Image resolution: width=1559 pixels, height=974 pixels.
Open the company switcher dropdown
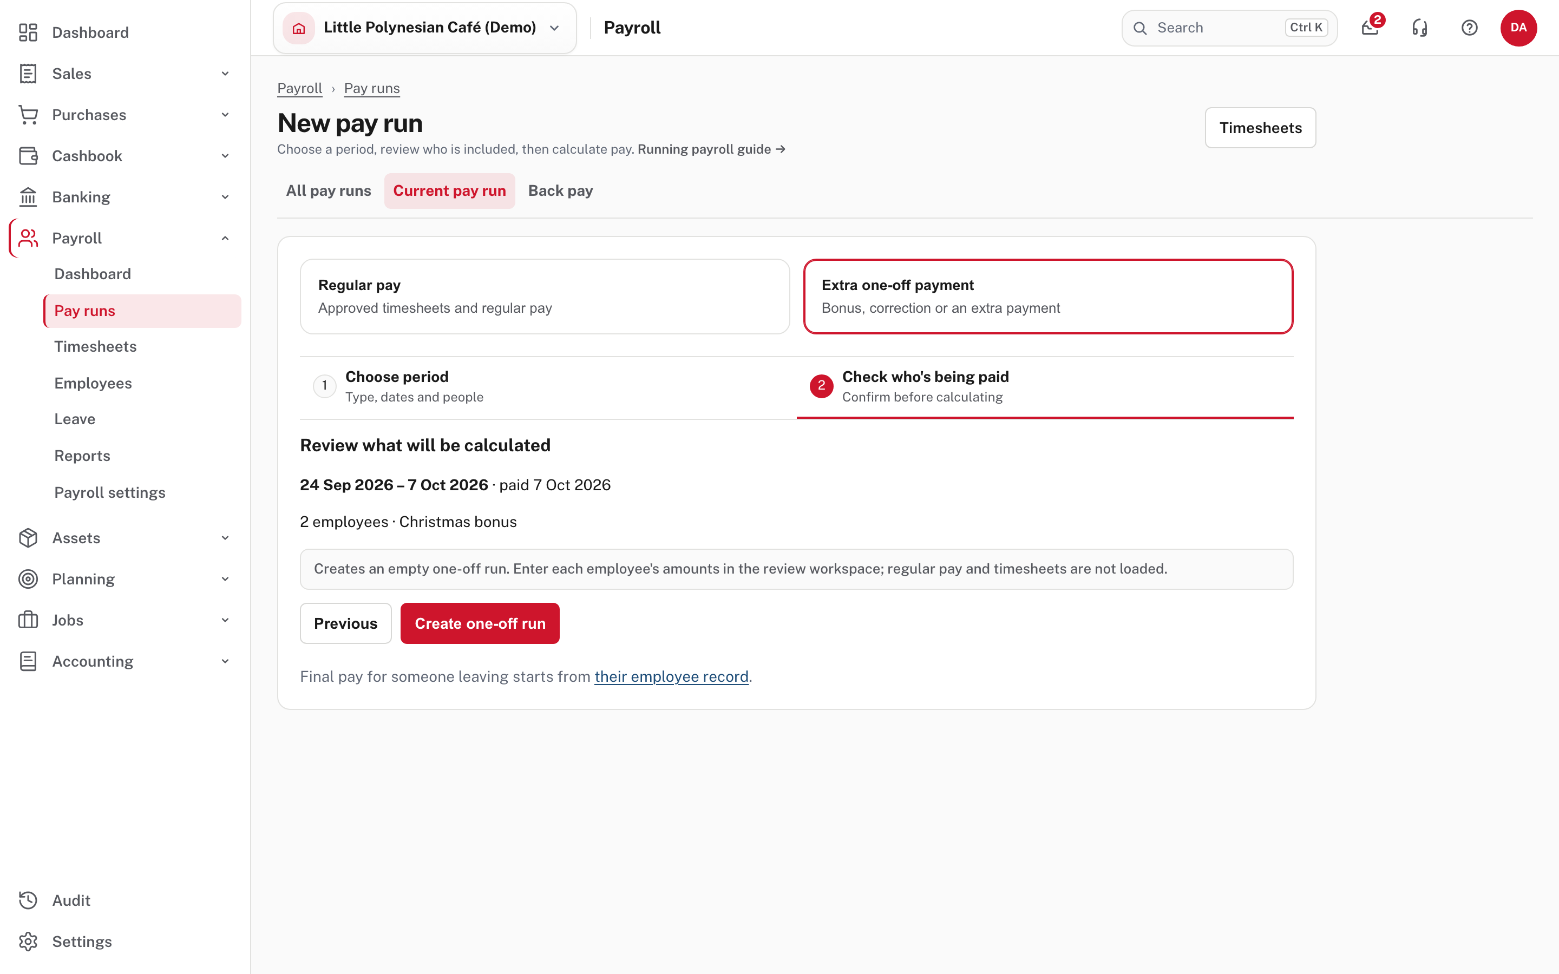click(424, 28)
